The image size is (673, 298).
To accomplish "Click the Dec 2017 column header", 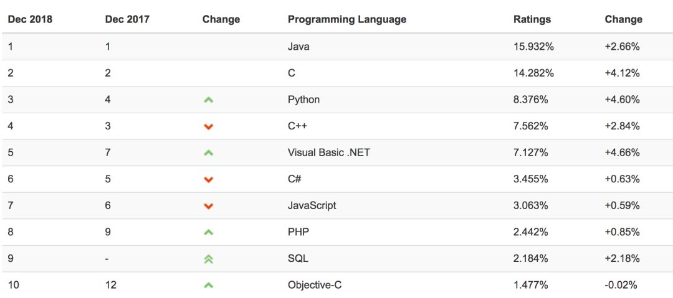I will [x=127, y=19].
